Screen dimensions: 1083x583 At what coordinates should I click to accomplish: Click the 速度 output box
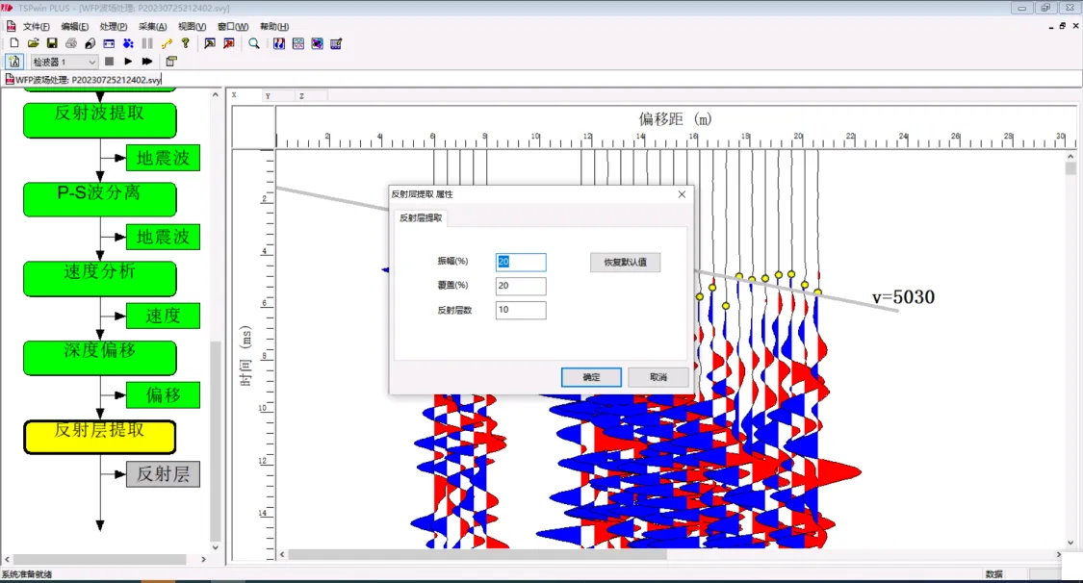pyautogui.click(x=163, y=316)
